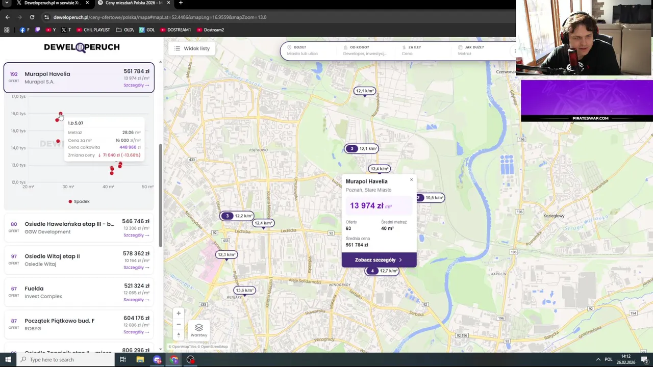Select Początek Piątkowo bud. F listing
The height and width of the screenshot is (367, 653).
[x=79, y=324]
